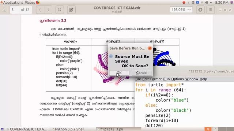Click the purple user menu icon
Image resolution: width=234 pixels, height=131 pixels.
click(232, 3)
